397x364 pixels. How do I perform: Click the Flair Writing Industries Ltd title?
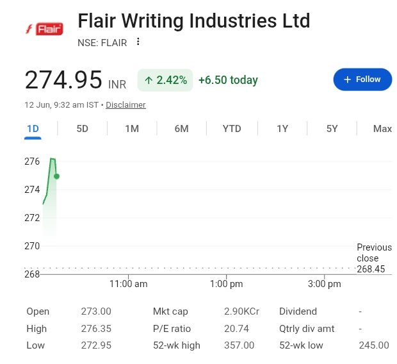coord(194,21)
